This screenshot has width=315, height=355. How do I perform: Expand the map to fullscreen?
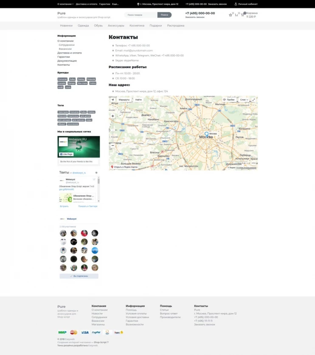pos(253,100)
